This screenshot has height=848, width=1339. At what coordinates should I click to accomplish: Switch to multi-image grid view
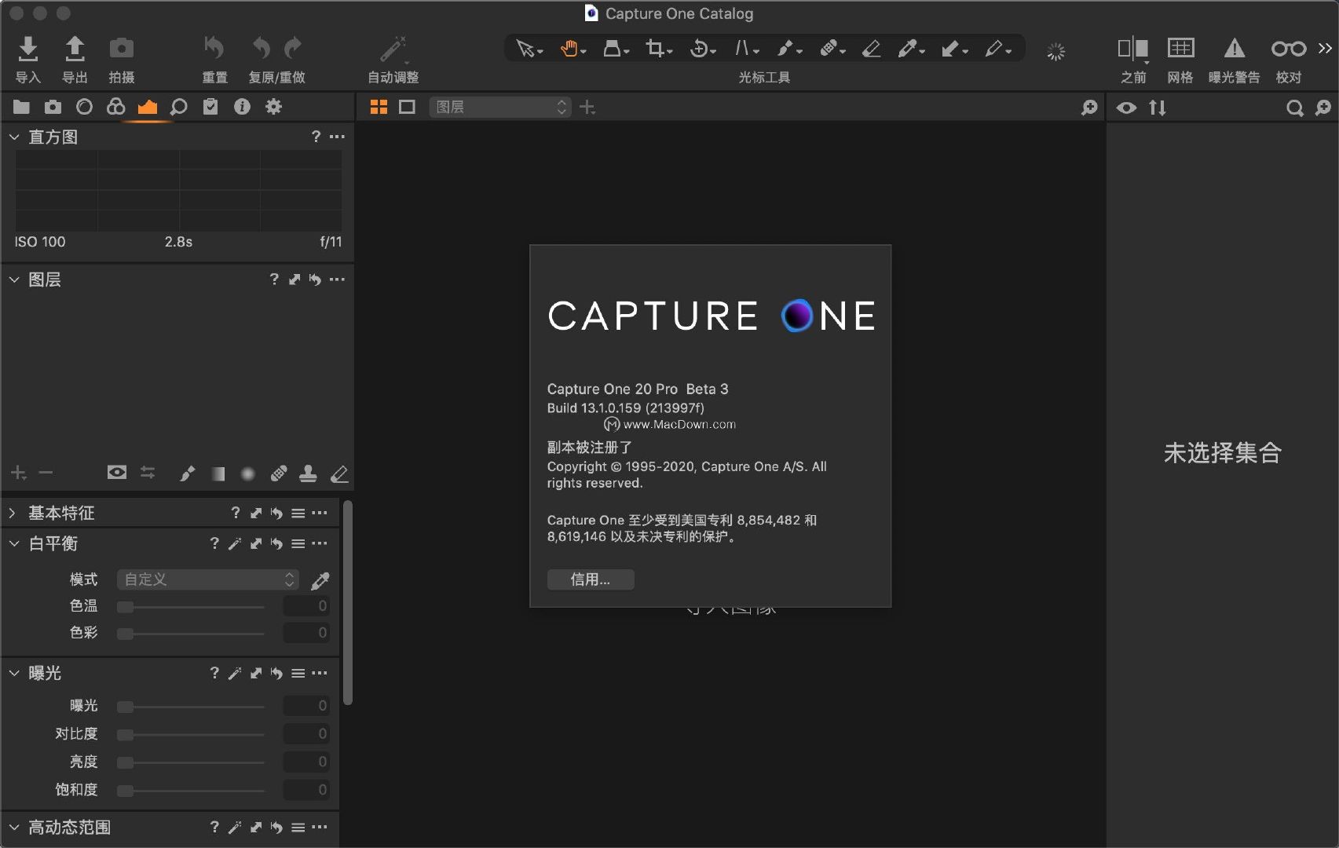point(379,107)
